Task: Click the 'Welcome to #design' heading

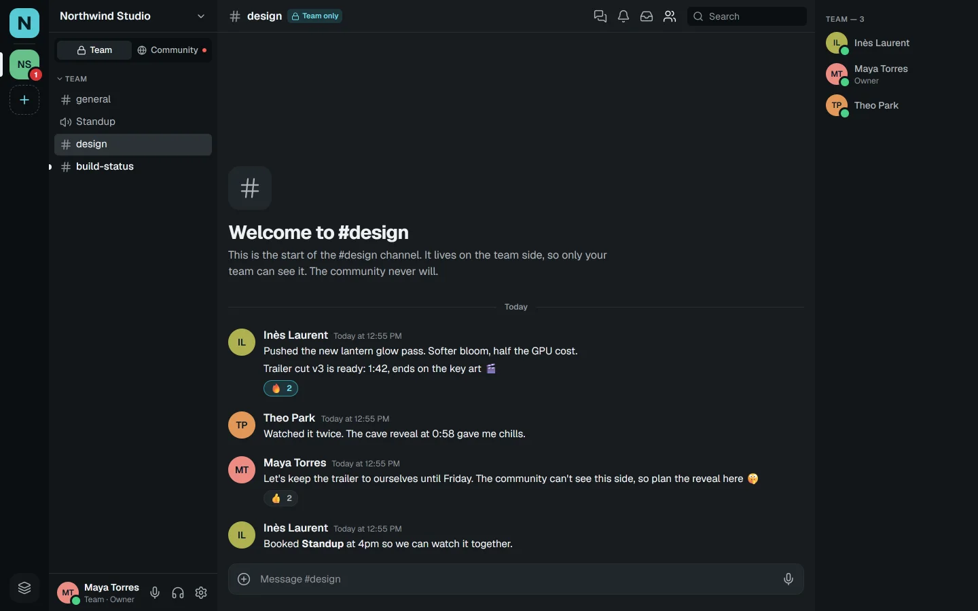Action: [x=319, y=233]
